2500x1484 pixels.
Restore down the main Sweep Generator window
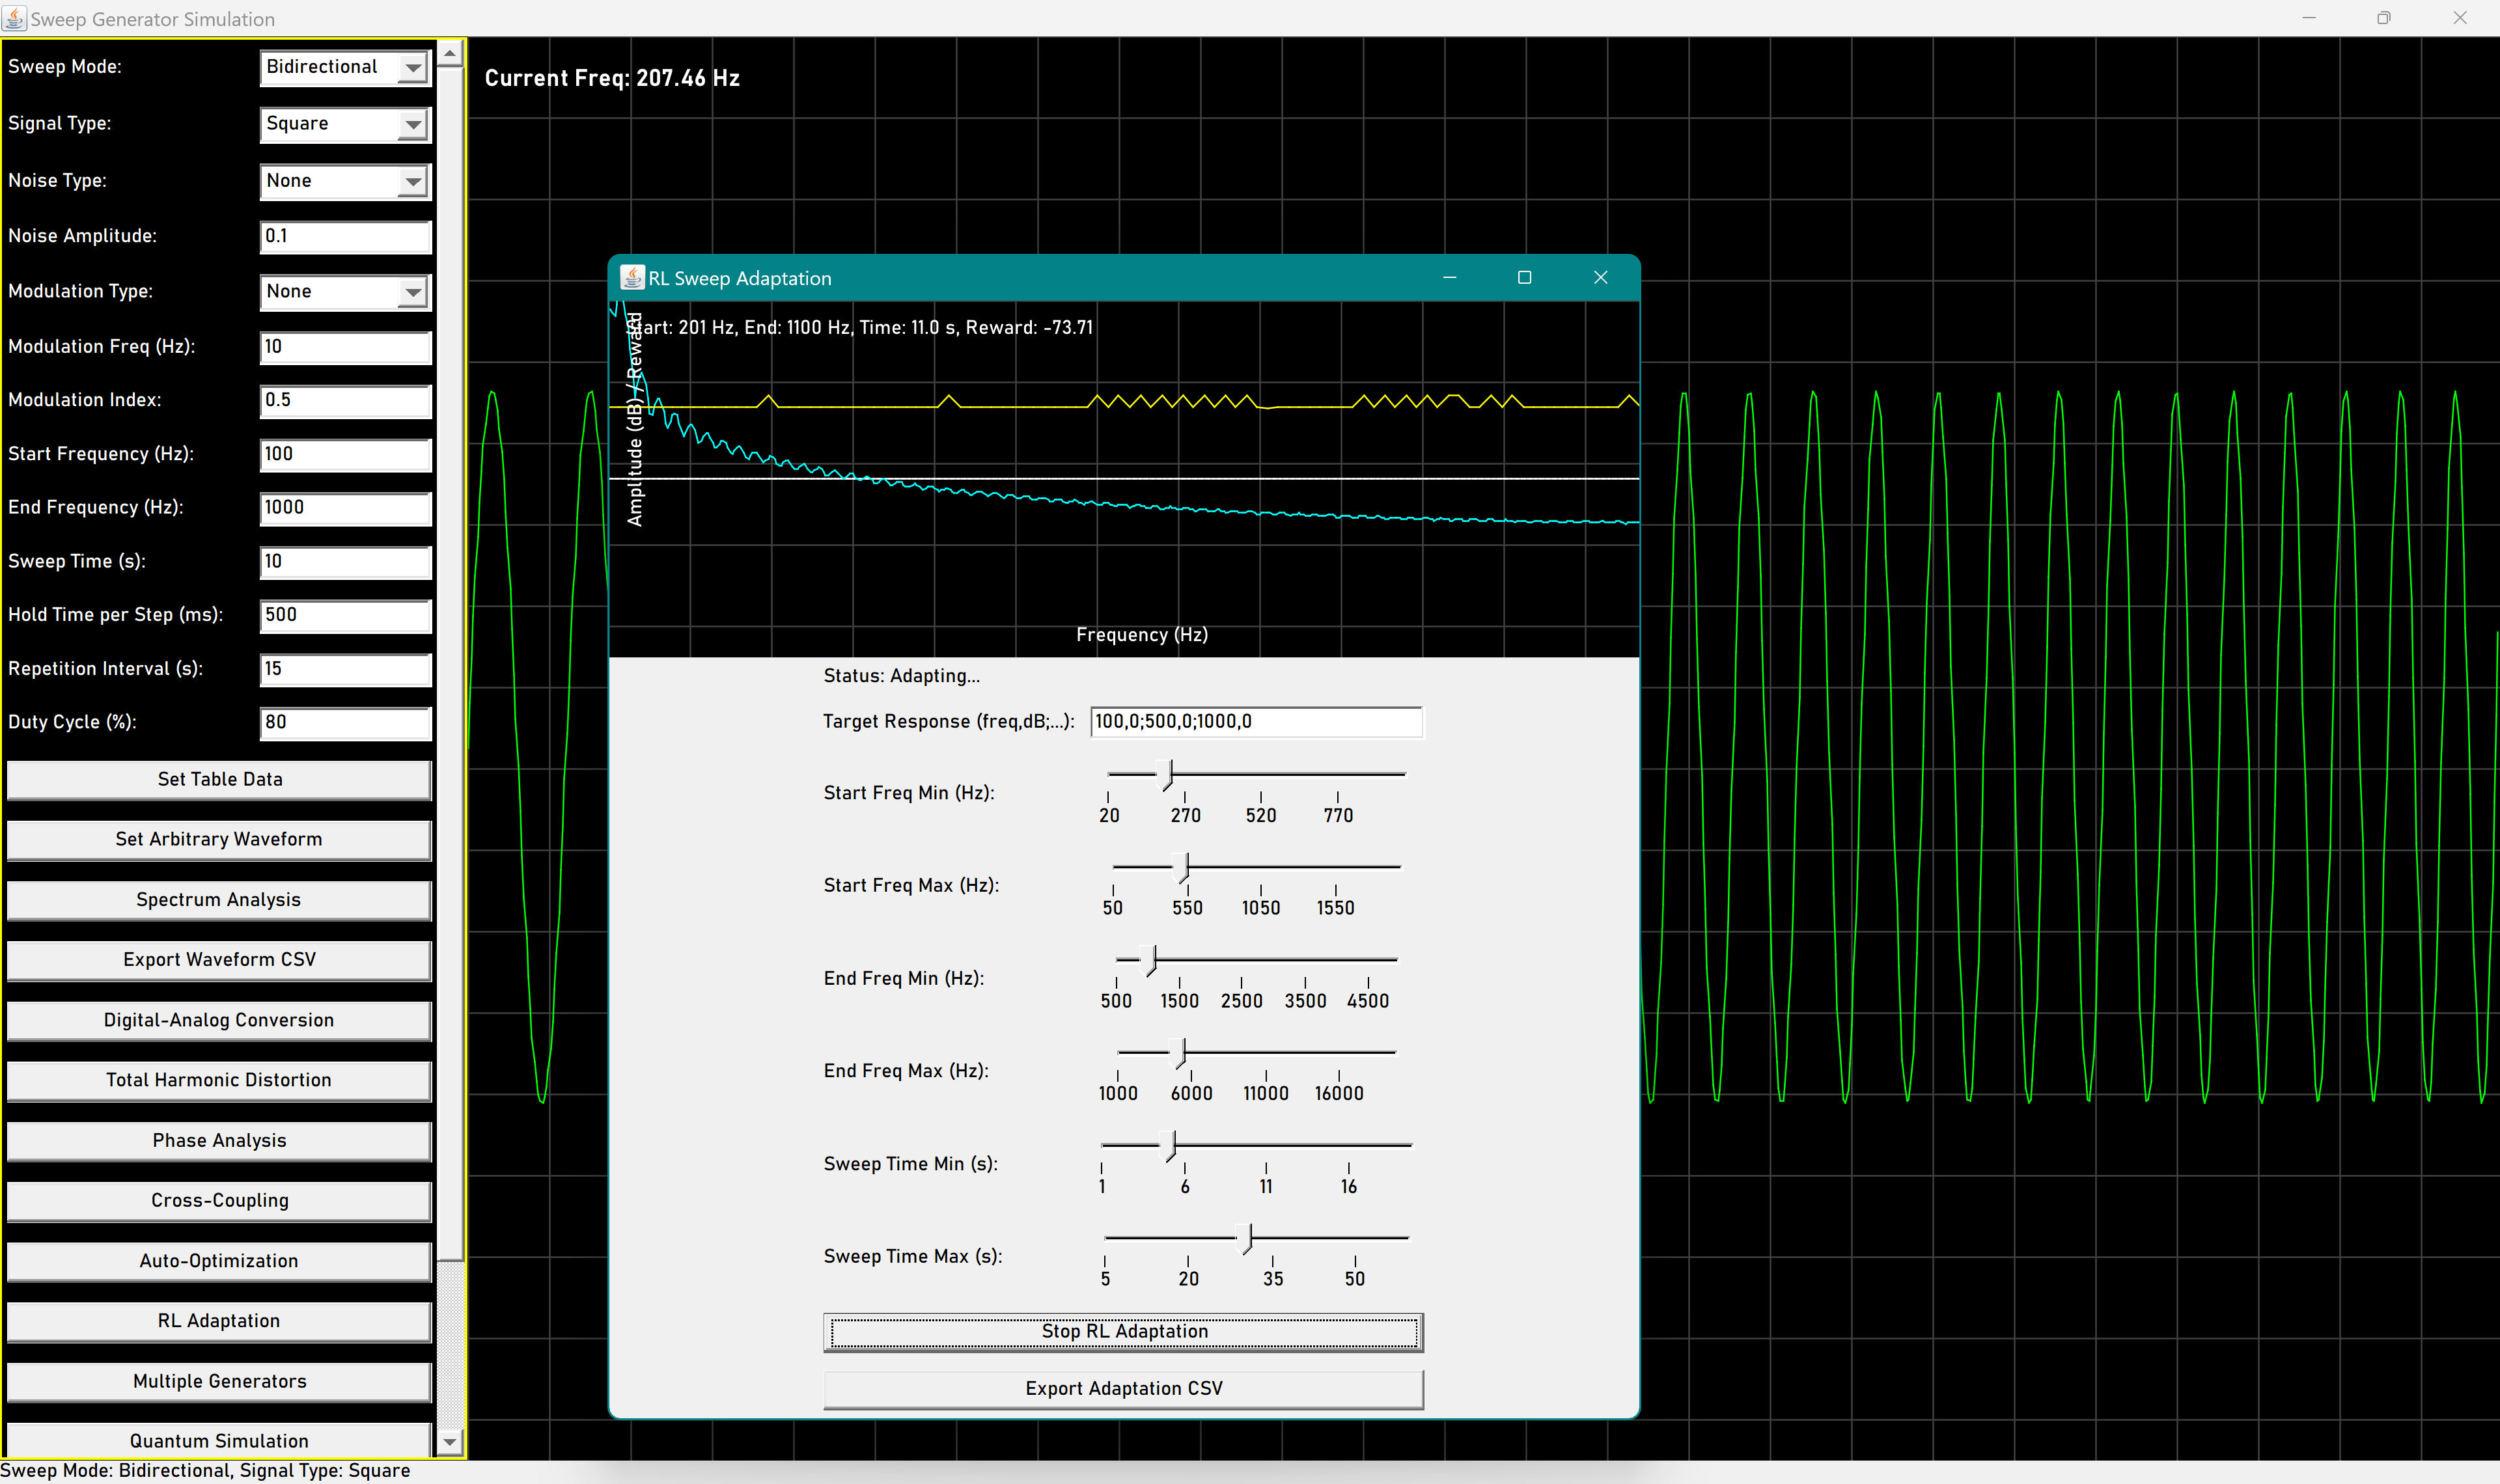[x=2384, y=18]
